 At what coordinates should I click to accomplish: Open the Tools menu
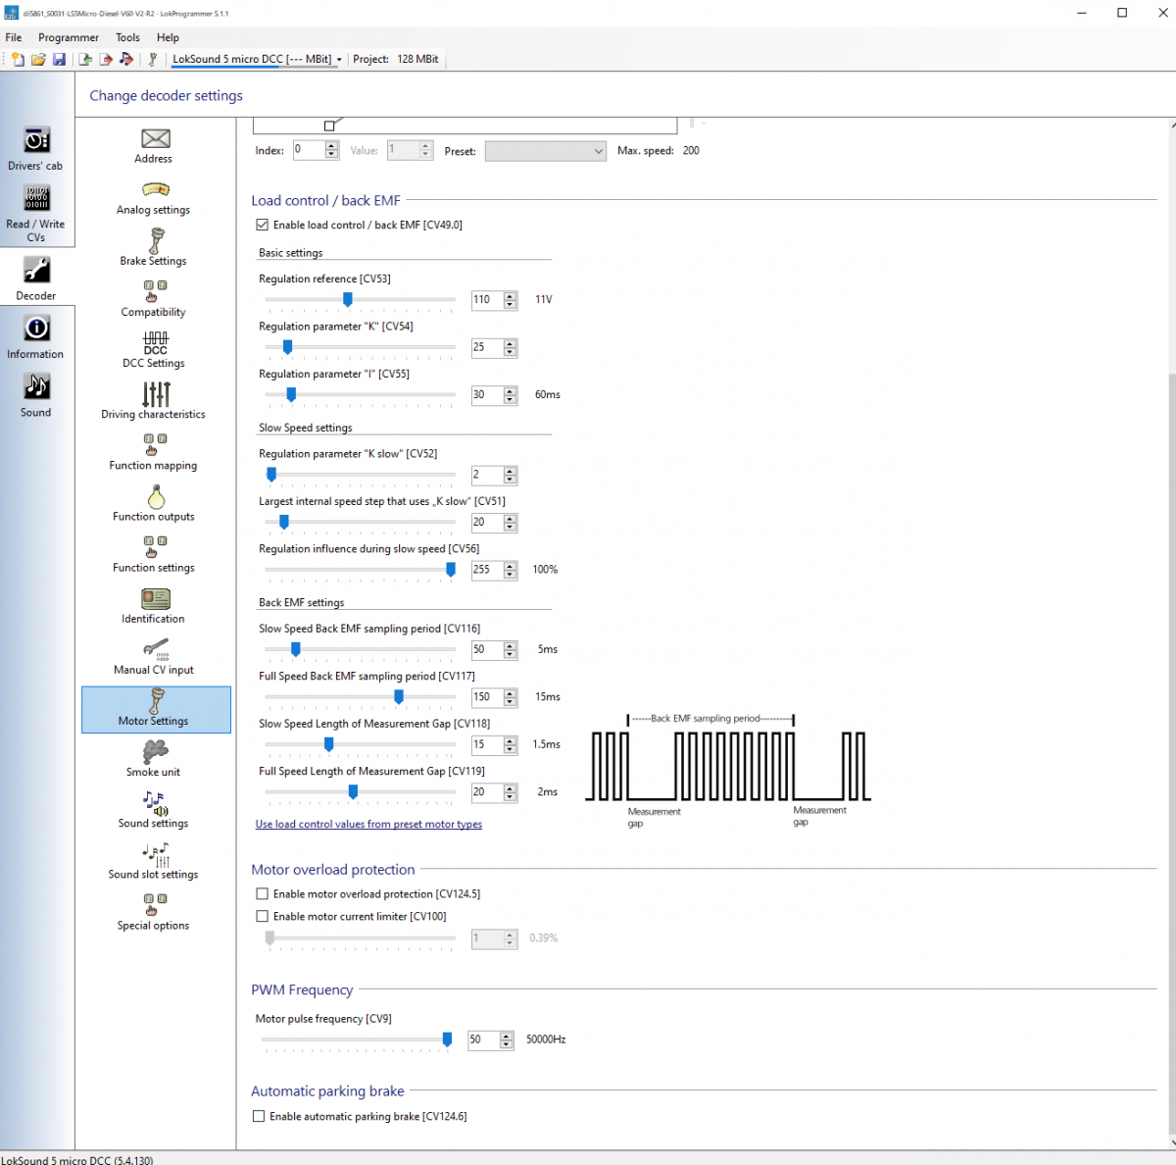[127, 37]
